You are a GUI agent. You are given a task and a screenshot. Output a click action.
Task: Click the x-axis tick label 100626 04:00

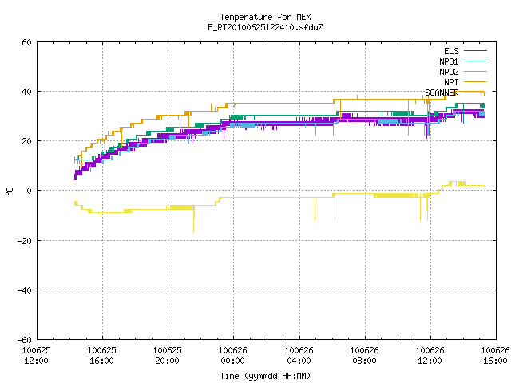(299, 356)
